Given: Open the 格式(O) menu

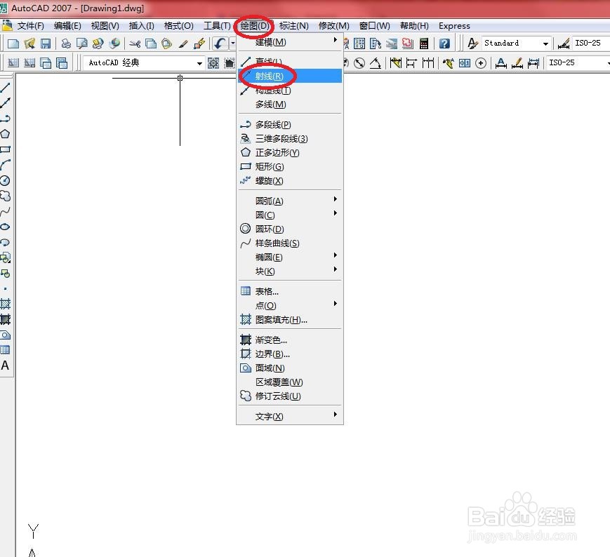Looking at the screenshot, I should coord(178,26).
